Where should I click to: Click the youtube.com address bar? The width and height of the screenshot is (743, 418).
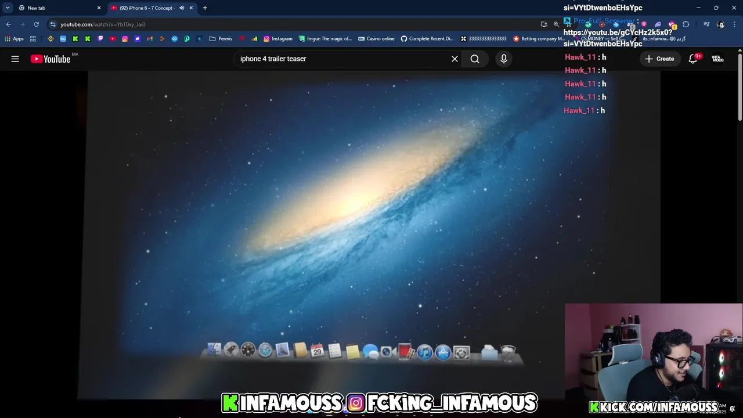pyautogui.click(x=290, y=24)
